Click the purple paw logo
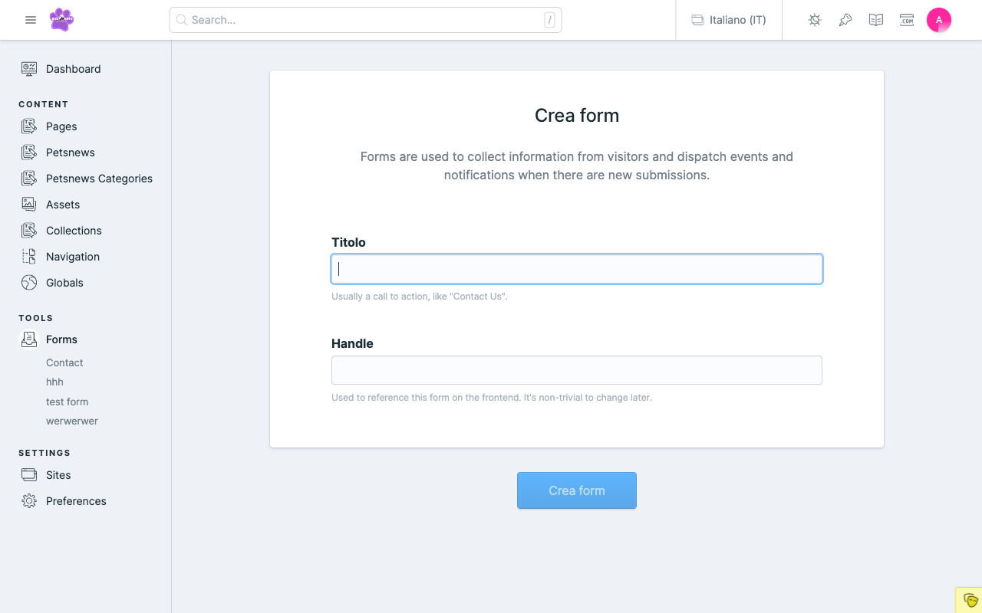This screenshot has height=613, width=982. (61, 20)
